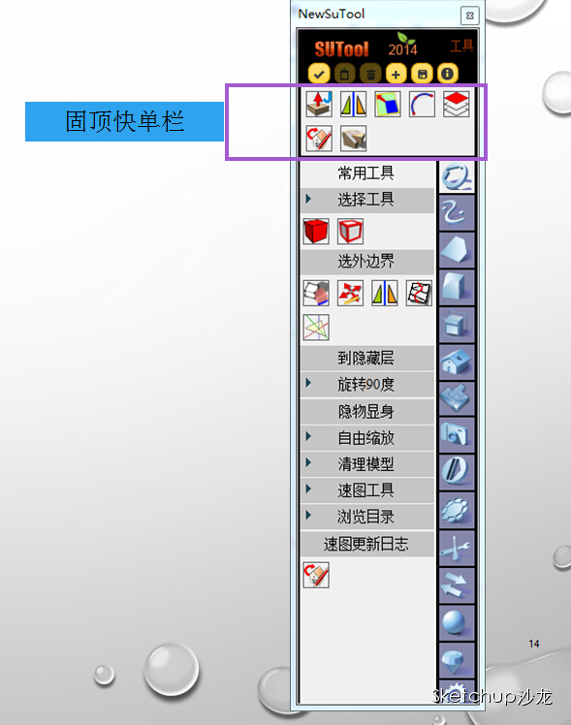Select the solid red cube icon

(x=316, y=232)
